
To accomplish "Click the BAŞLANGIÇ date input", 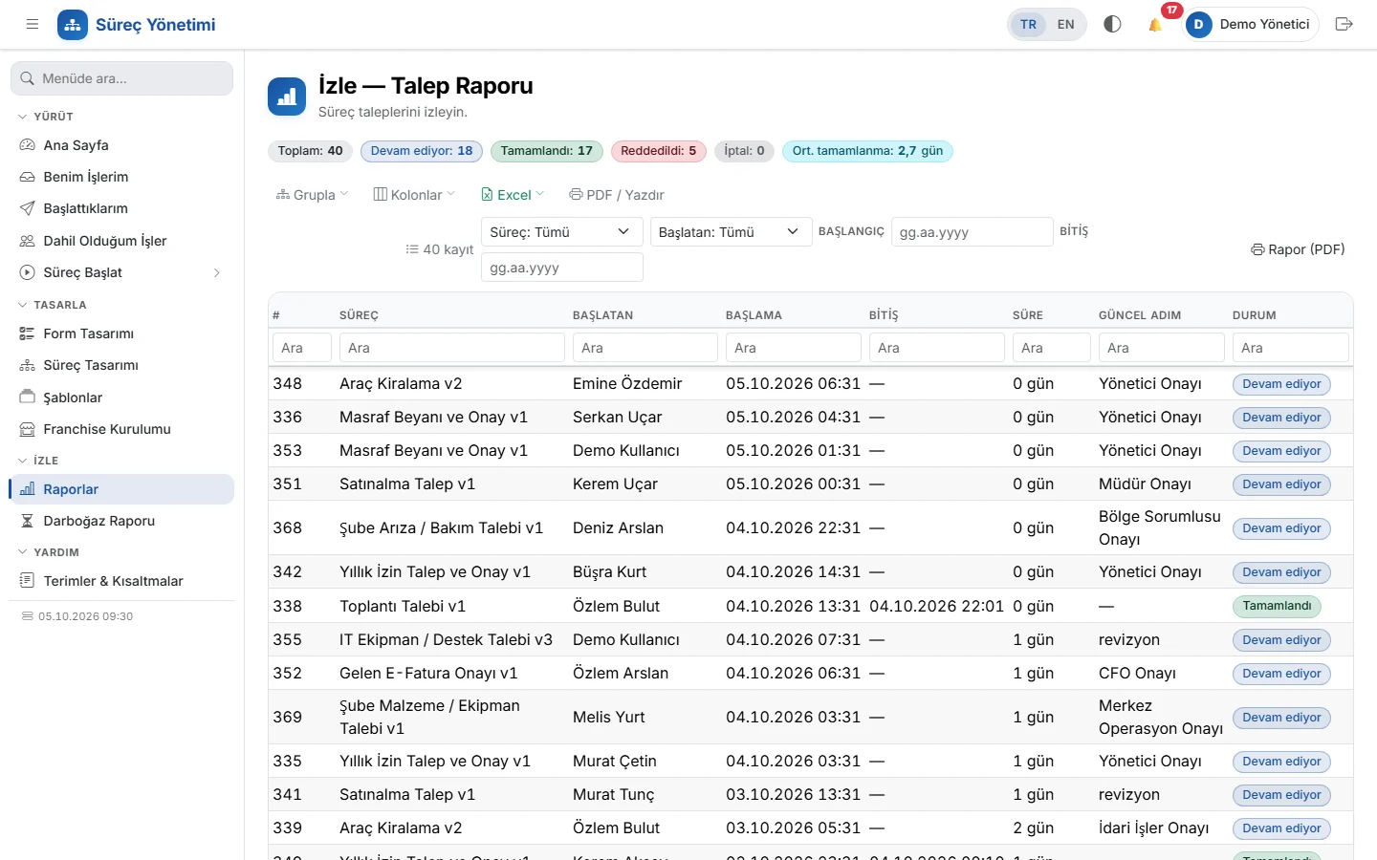I will point(972,232).
